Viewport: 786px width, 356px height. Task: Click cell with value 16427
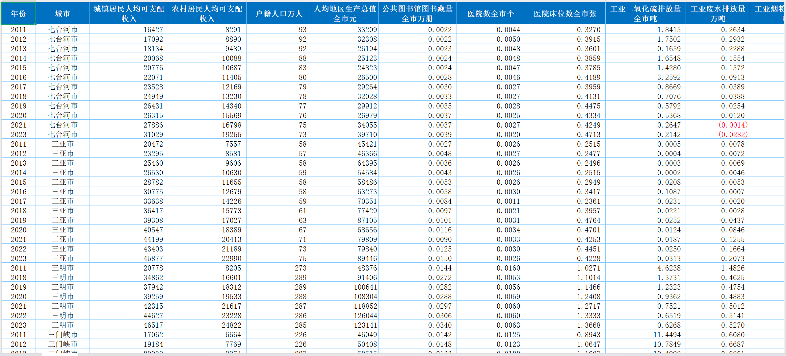pyautogui.click(x=153, y=30)
